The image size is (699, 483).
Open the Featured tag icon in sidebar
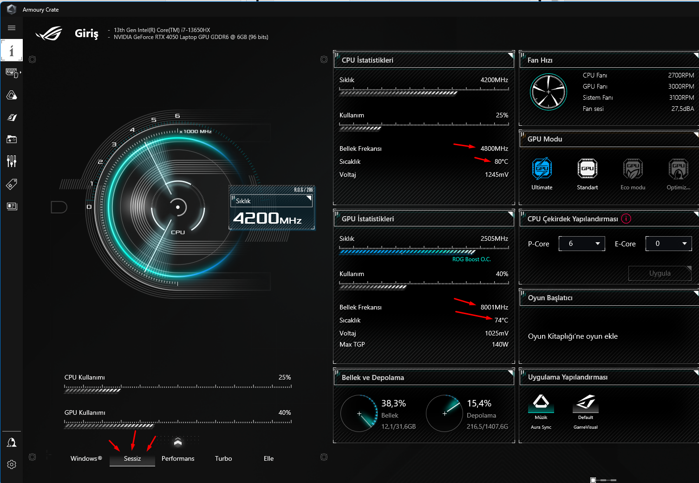[x=12, y=184]
